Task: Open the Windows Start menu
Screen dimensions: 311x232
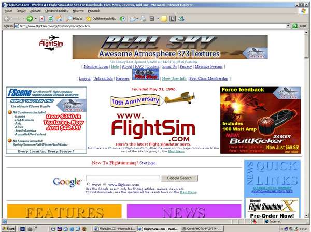Action: [x=9, y=229]
